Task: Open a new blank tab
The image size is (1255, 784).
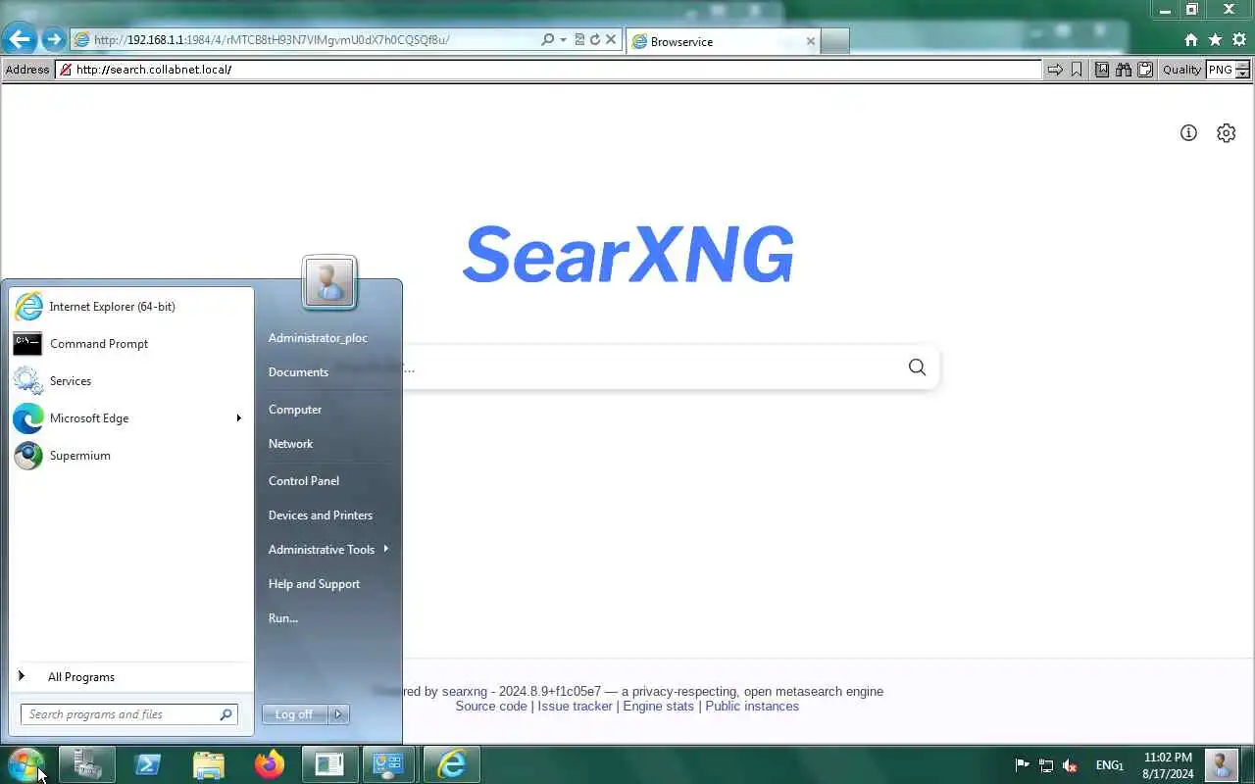Action: click(834, 41)
